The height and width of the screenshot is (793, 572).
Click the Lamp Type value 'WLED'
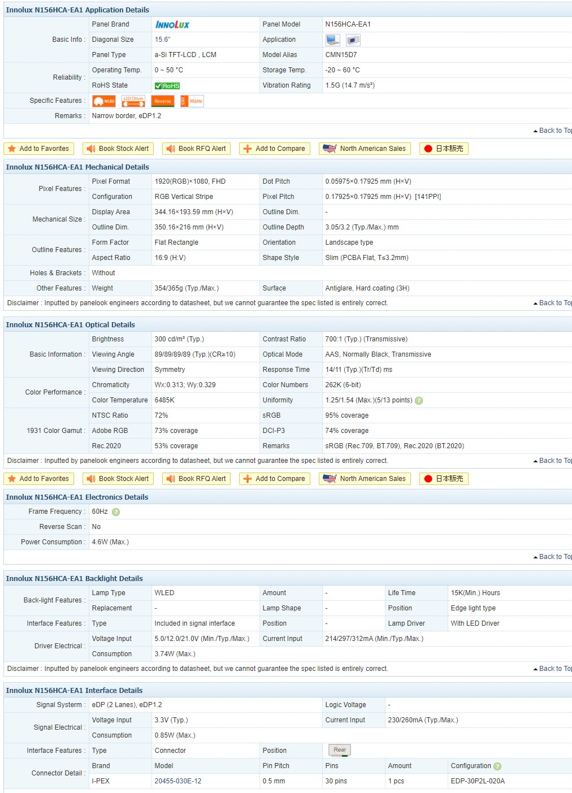pyautogui.click(x=164, y=593)
